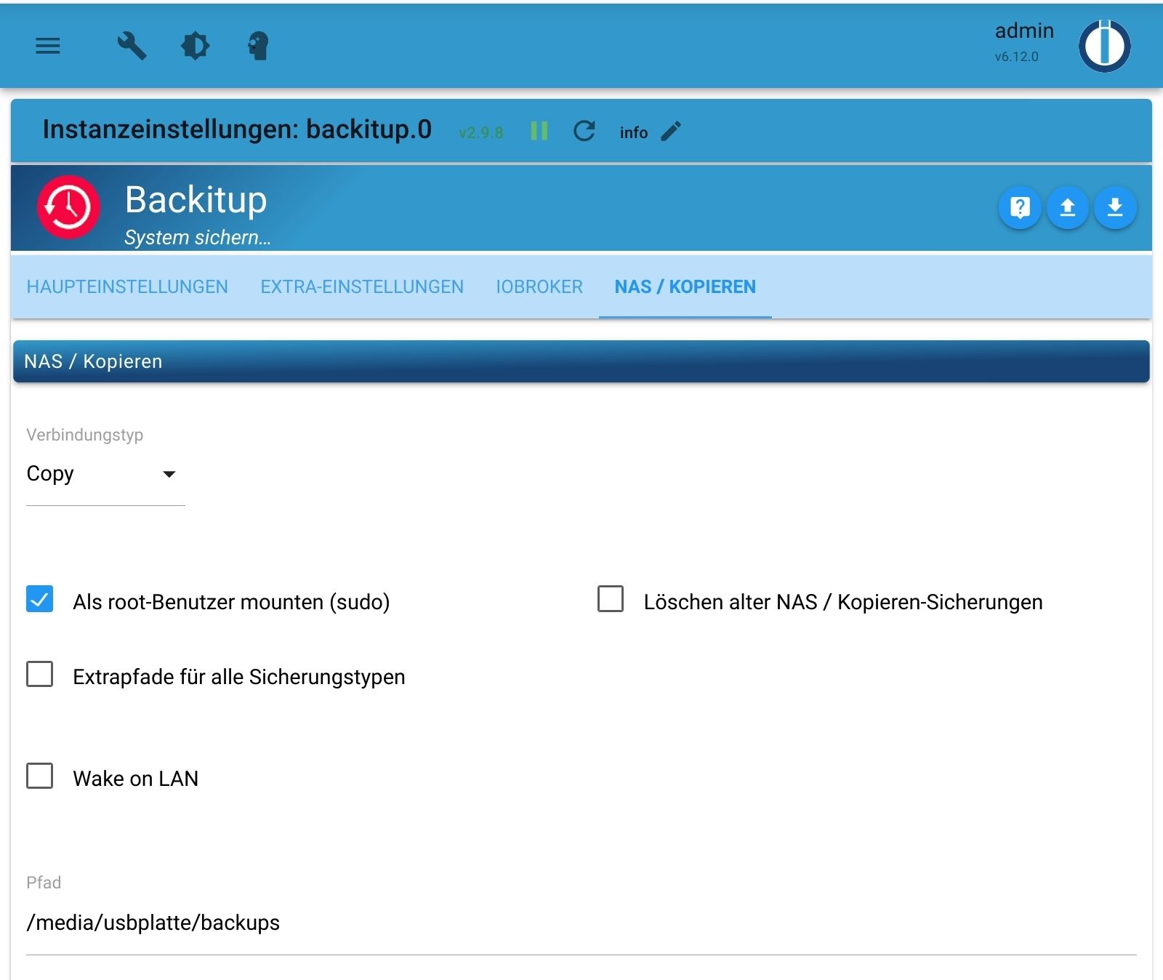Open the Verbindungstyp Copy dropdown
This screenshot has width=1163, height=980.
pyautogui.click(x=105, y=474)
